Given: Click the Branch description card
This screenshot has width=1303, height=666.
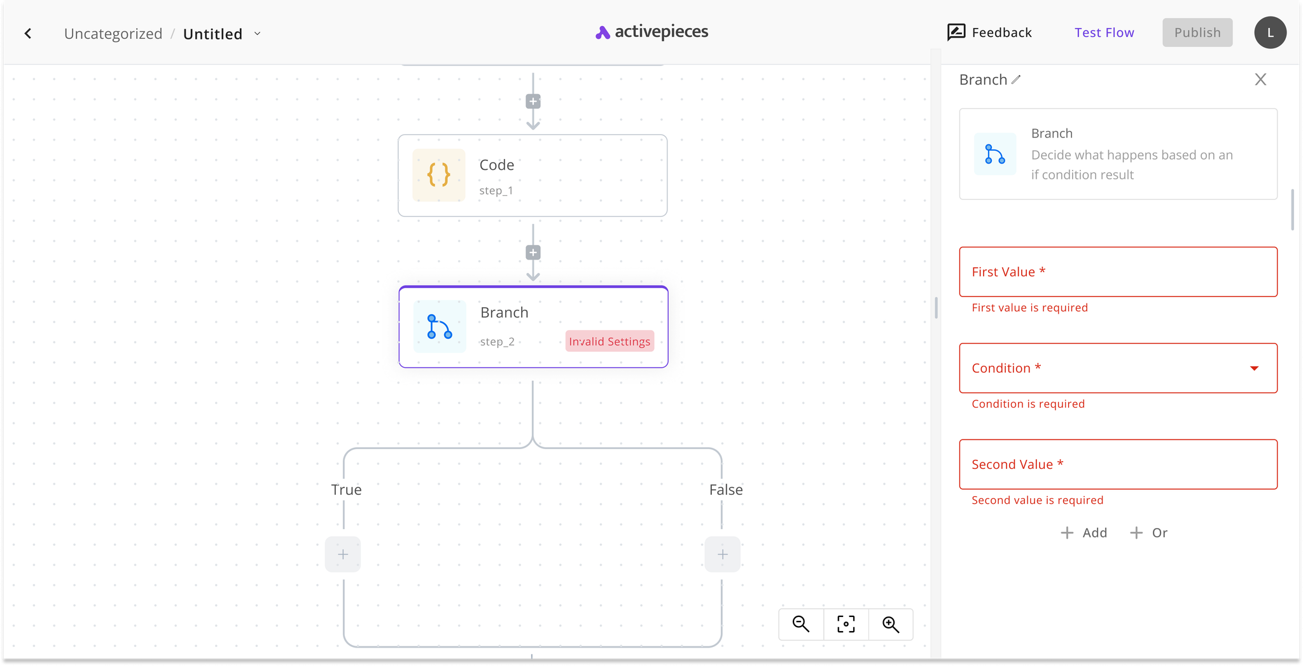Looking at the screenshot, I should (x=1118, y=154).
